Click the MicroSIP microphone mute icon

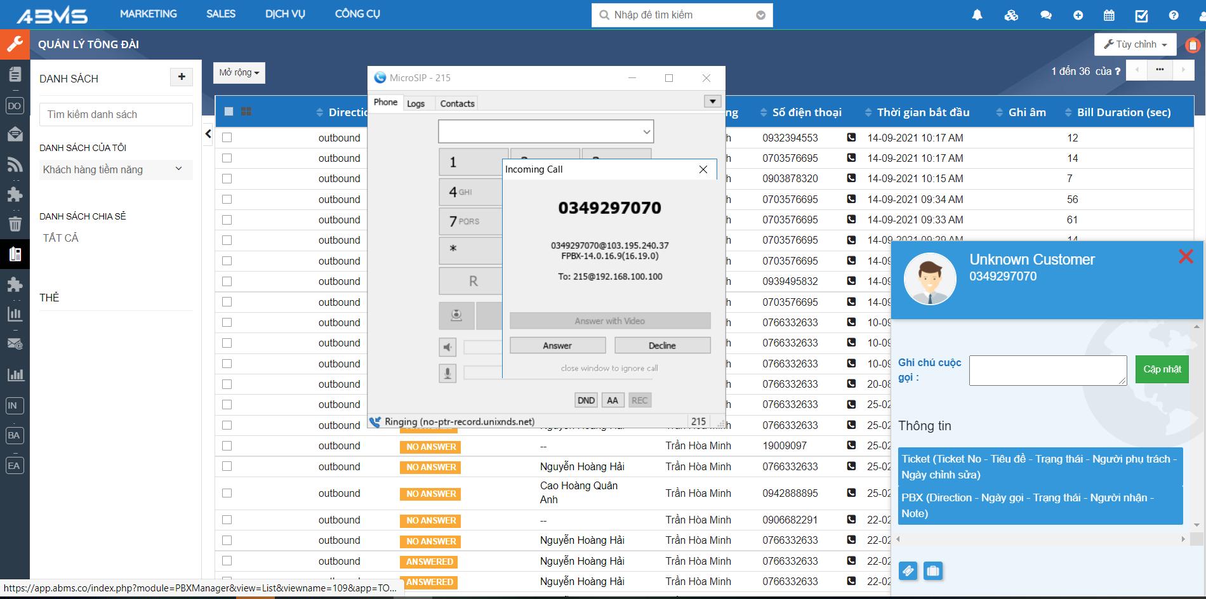coord(447,373)
